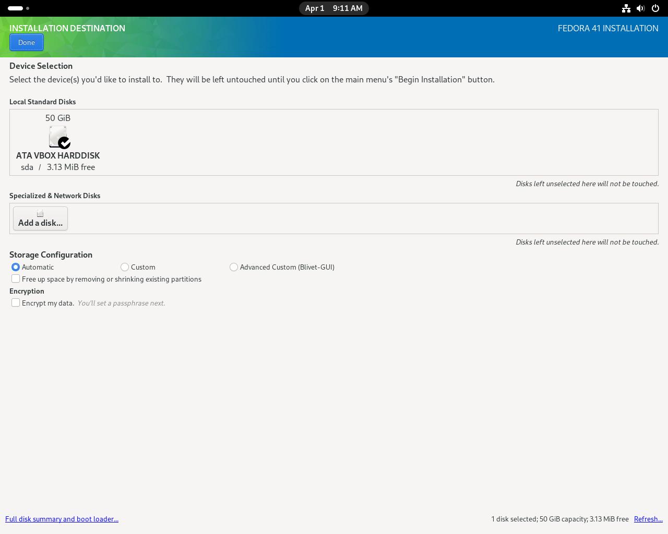The image size is (668, 534).
Task: Click the volume speaker icon
Action: tap(641, 8)
